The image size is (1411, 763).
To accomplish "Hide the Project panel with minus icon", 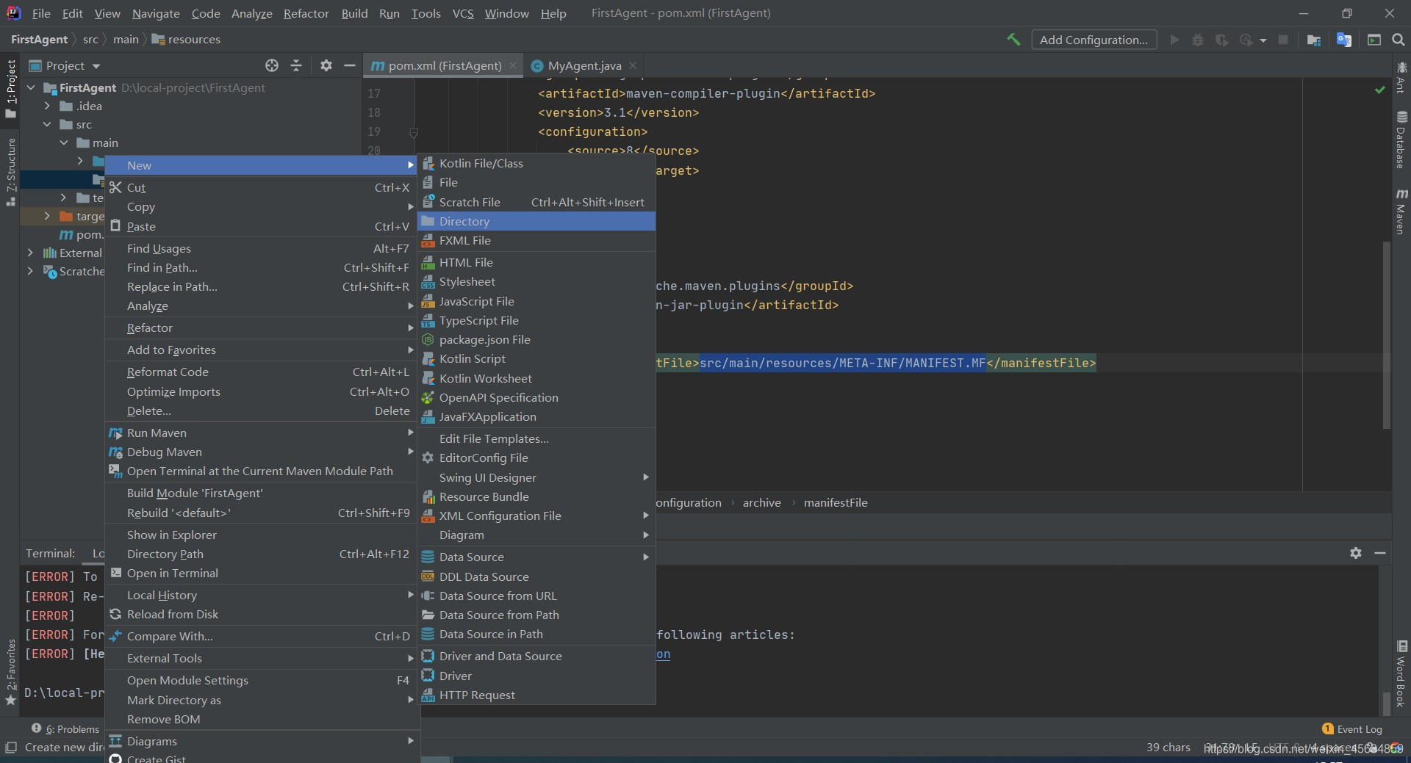I will [x=350, y=65].
